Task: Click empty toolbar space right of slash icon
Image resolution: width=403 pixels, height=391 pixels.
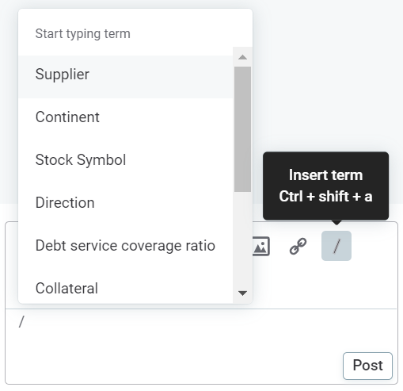Action: click(x=374, y=246)
